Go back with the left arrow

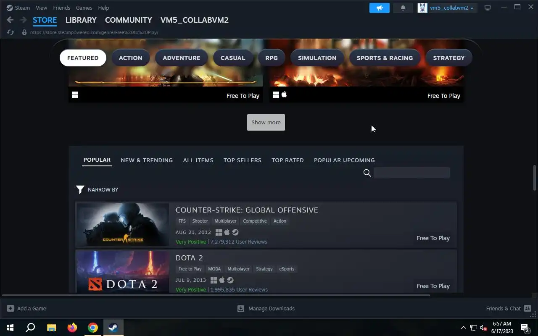pos(10,20)
